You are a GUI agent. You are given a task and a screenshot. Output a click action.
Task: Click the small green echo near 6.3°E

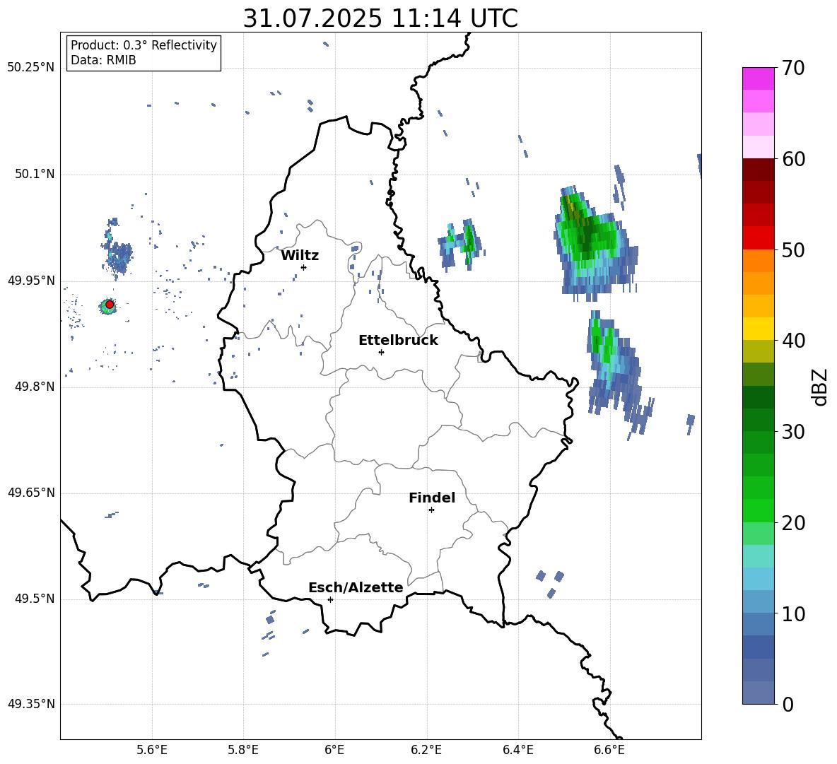pyautogui.click(x=462, y=244)
